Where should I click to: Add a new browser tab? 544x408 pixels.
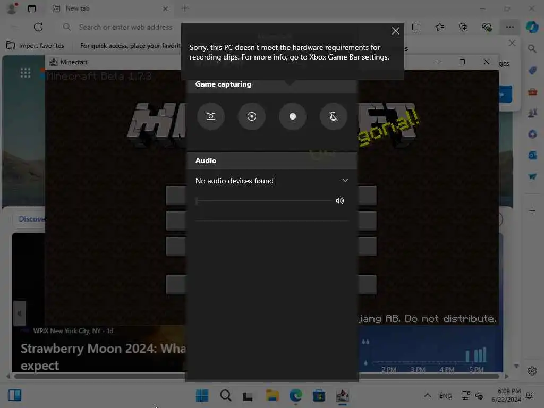pyautogui.click(x=185, y=8)
